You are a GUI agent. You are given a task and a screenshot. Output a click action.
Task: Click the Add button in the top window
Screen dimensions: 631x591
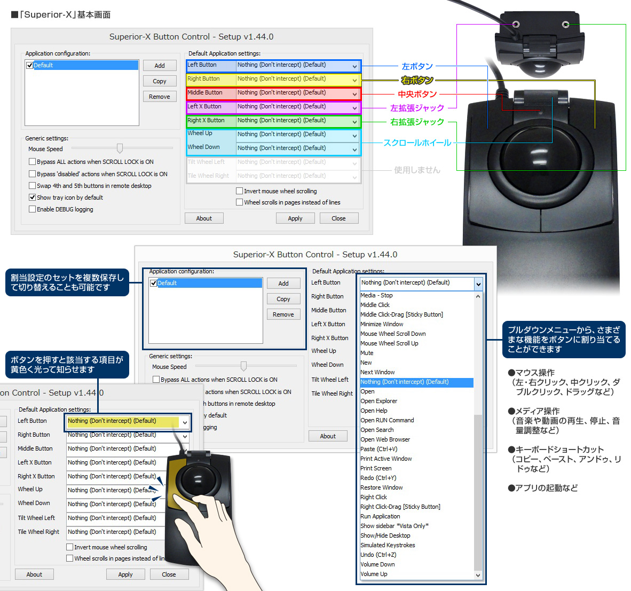point(160,66)
